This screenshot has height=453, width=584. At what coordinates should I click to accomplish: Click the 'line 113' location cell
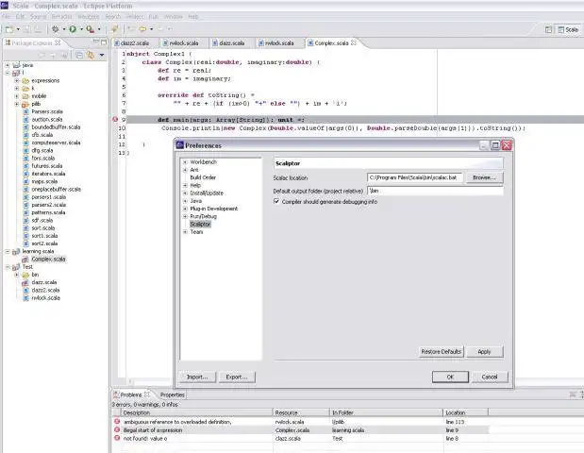(455, 422)
